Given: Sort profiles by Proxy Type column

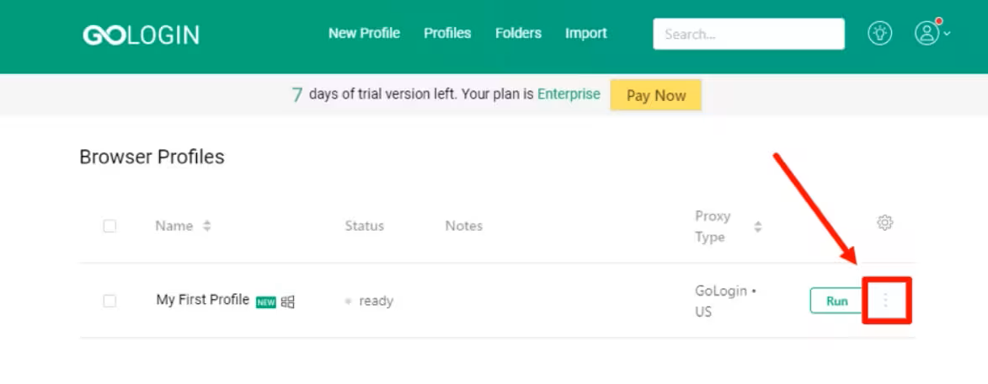Looking at the screenshot, I should coord(757,227).
